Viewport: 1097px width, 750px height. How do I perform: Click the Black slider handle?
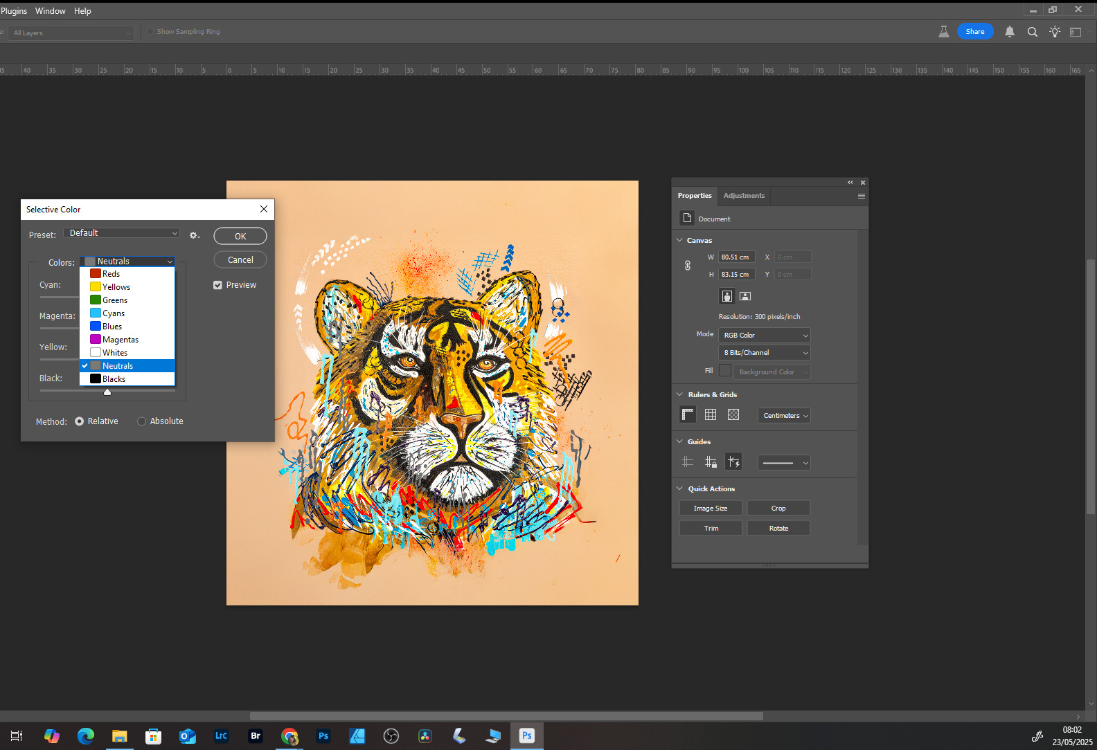(107, 392)
